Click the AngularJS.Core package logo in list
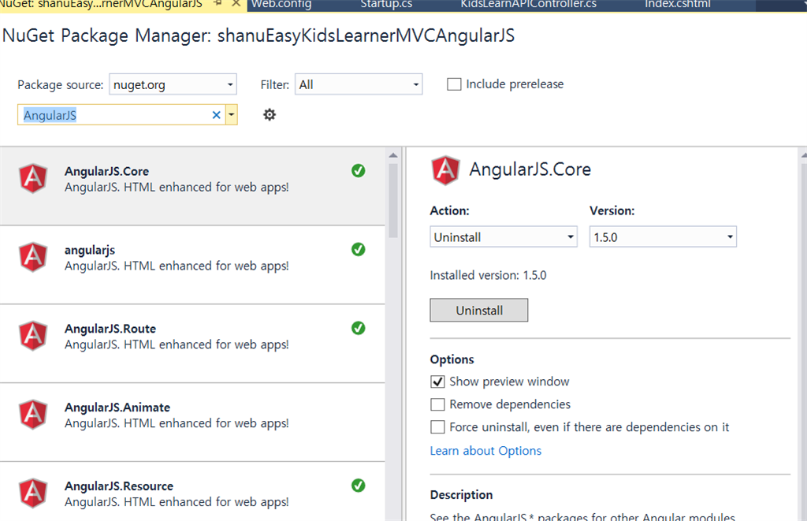Viewport: 807px width, 521px height. (x=32, y=178)
